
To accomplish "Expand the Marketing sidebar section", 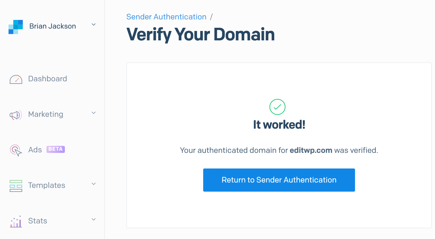I will (x=93, y=113).
